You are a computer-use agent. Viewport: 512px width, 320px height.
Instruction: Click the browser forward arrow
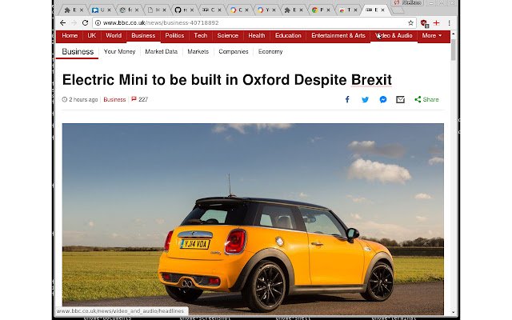click(74, 23)
